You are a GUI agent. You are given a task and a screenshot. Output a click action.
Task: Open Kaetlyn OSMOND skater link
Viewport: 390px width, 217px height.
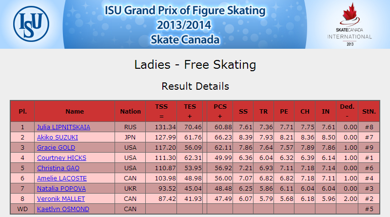63,209
